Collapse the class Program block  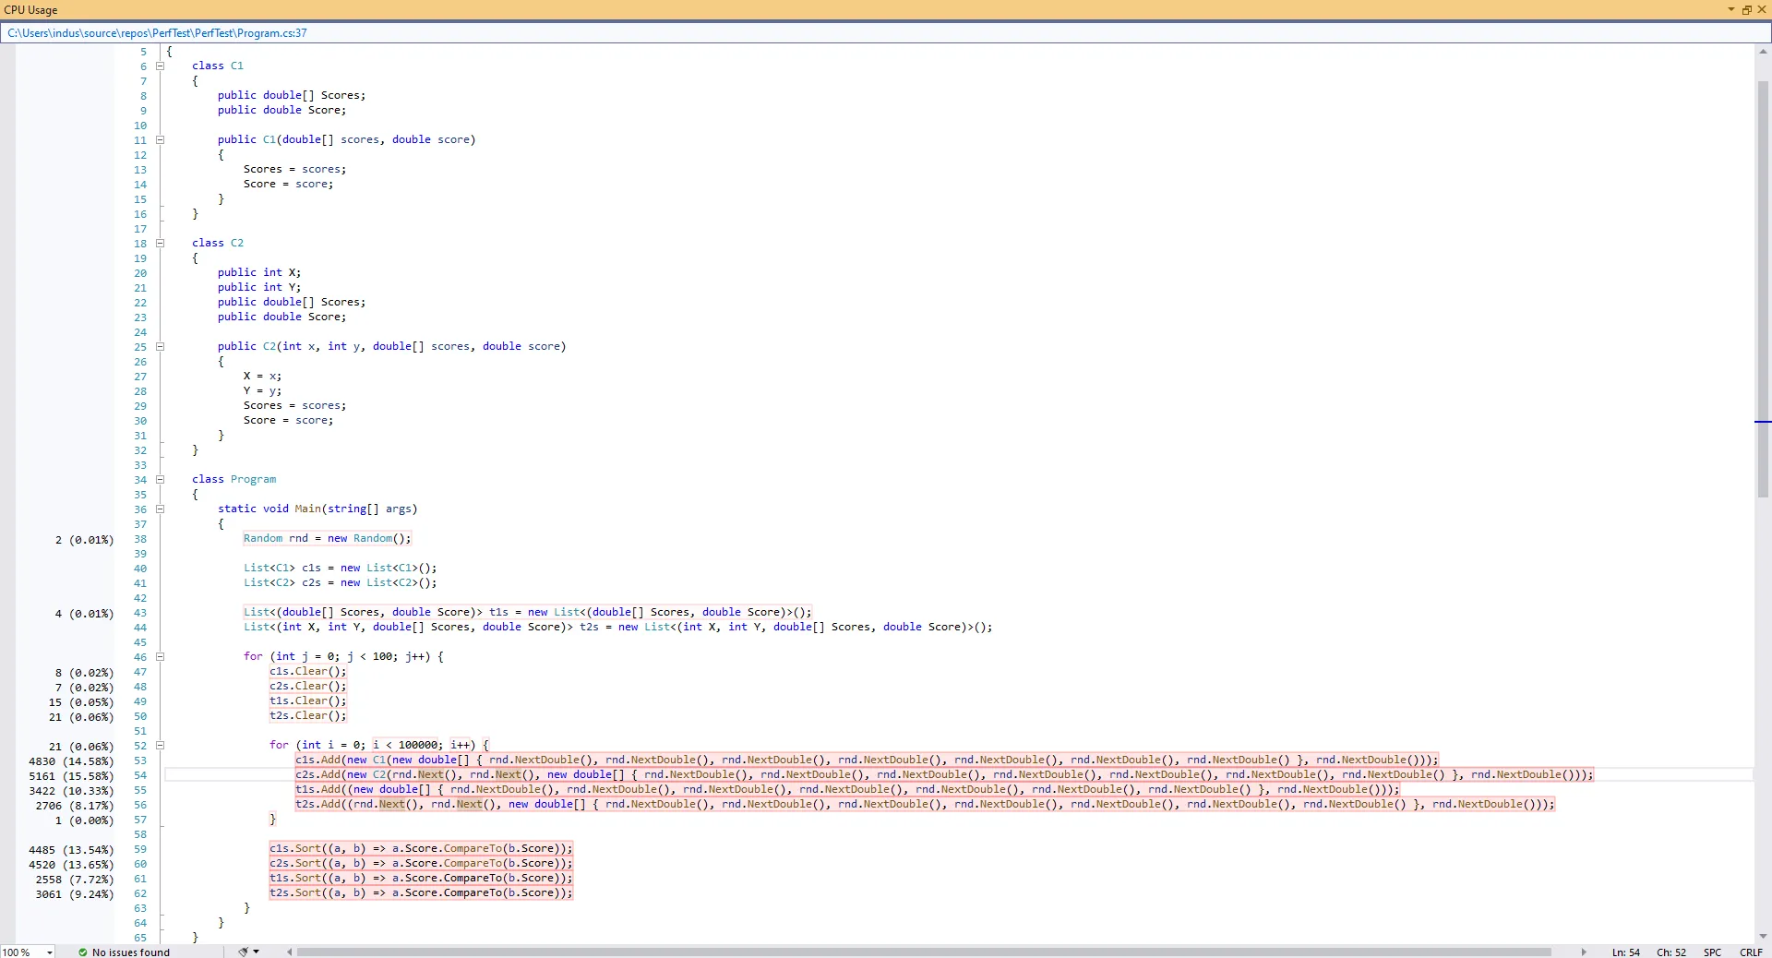click(160, 480)
